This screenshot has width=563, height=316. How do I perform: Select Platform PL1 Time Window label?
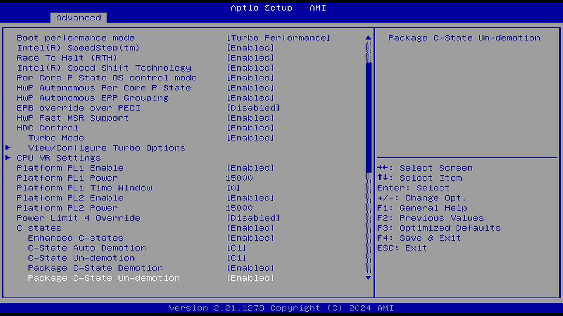(x=84, y=188)
